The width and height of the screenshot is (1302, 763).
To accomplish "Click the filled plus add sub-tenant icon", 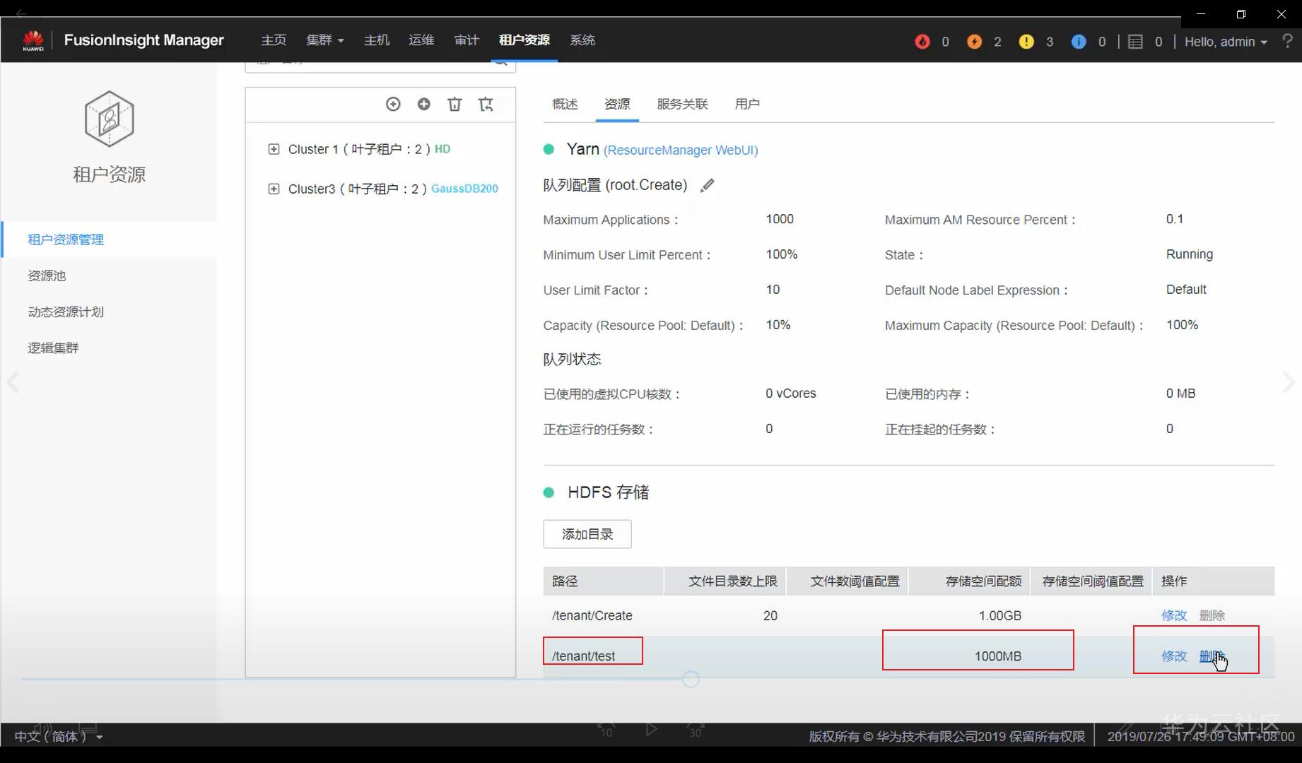I will click(x=424, y=105).
